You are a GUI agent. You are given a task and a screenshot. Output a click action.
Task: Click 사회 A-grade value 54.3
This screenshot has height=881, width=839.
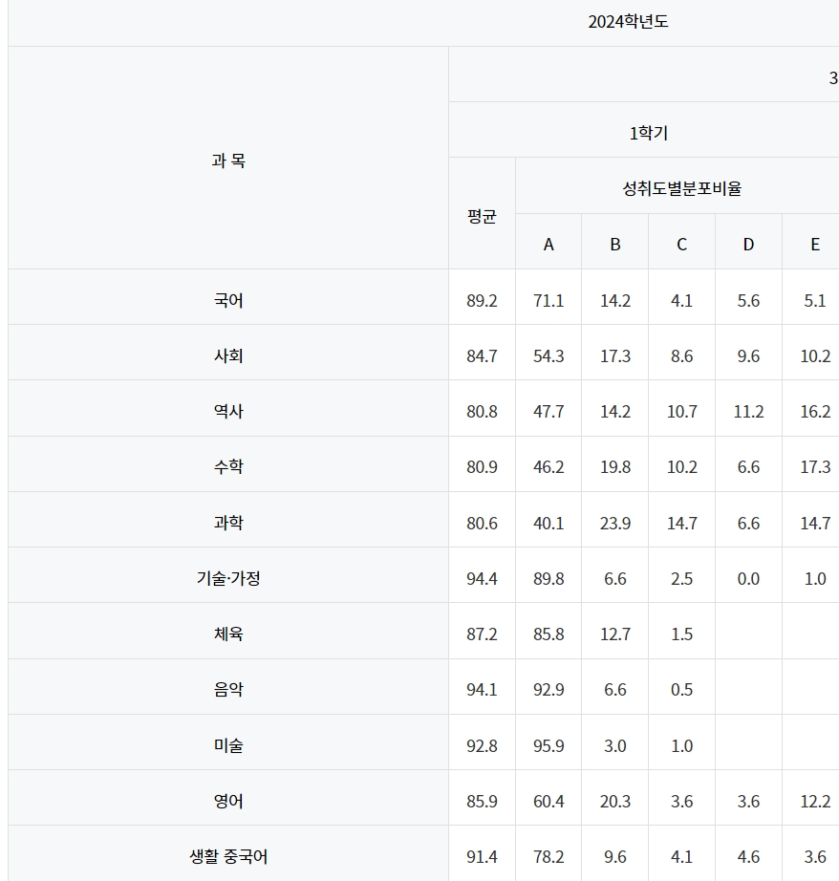(549, 356)
